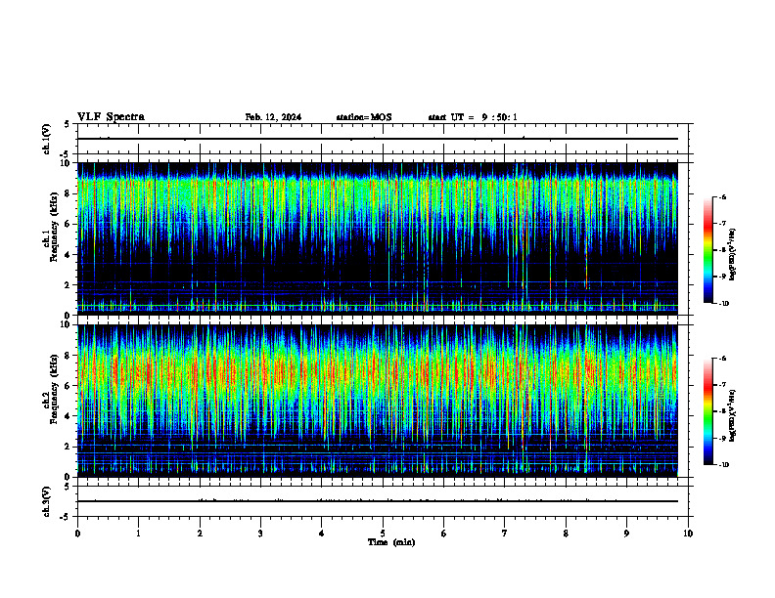775x598 pixels.
Task: Click the "-10" value on ch.2 colorbar
Action: coord(724,465)
